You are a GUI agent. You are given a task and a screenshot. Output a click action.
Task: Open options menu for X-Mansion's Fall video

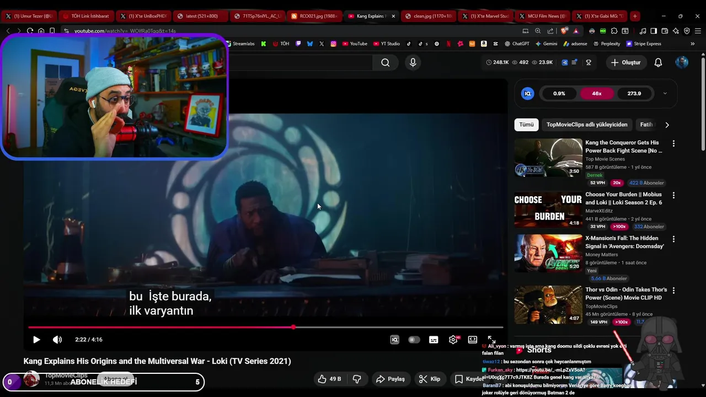coord(673,239)
